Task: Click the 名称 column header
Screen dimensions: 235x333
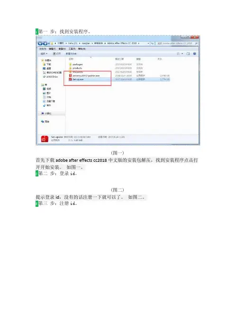Action: point(71,59)
